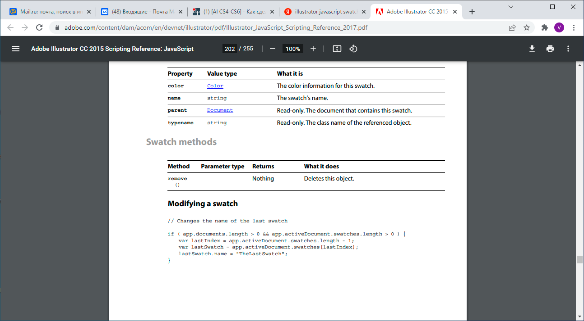Screen dimensions: 584x321
Task: Open a new browser tab
Action: [x=472, y=12]
